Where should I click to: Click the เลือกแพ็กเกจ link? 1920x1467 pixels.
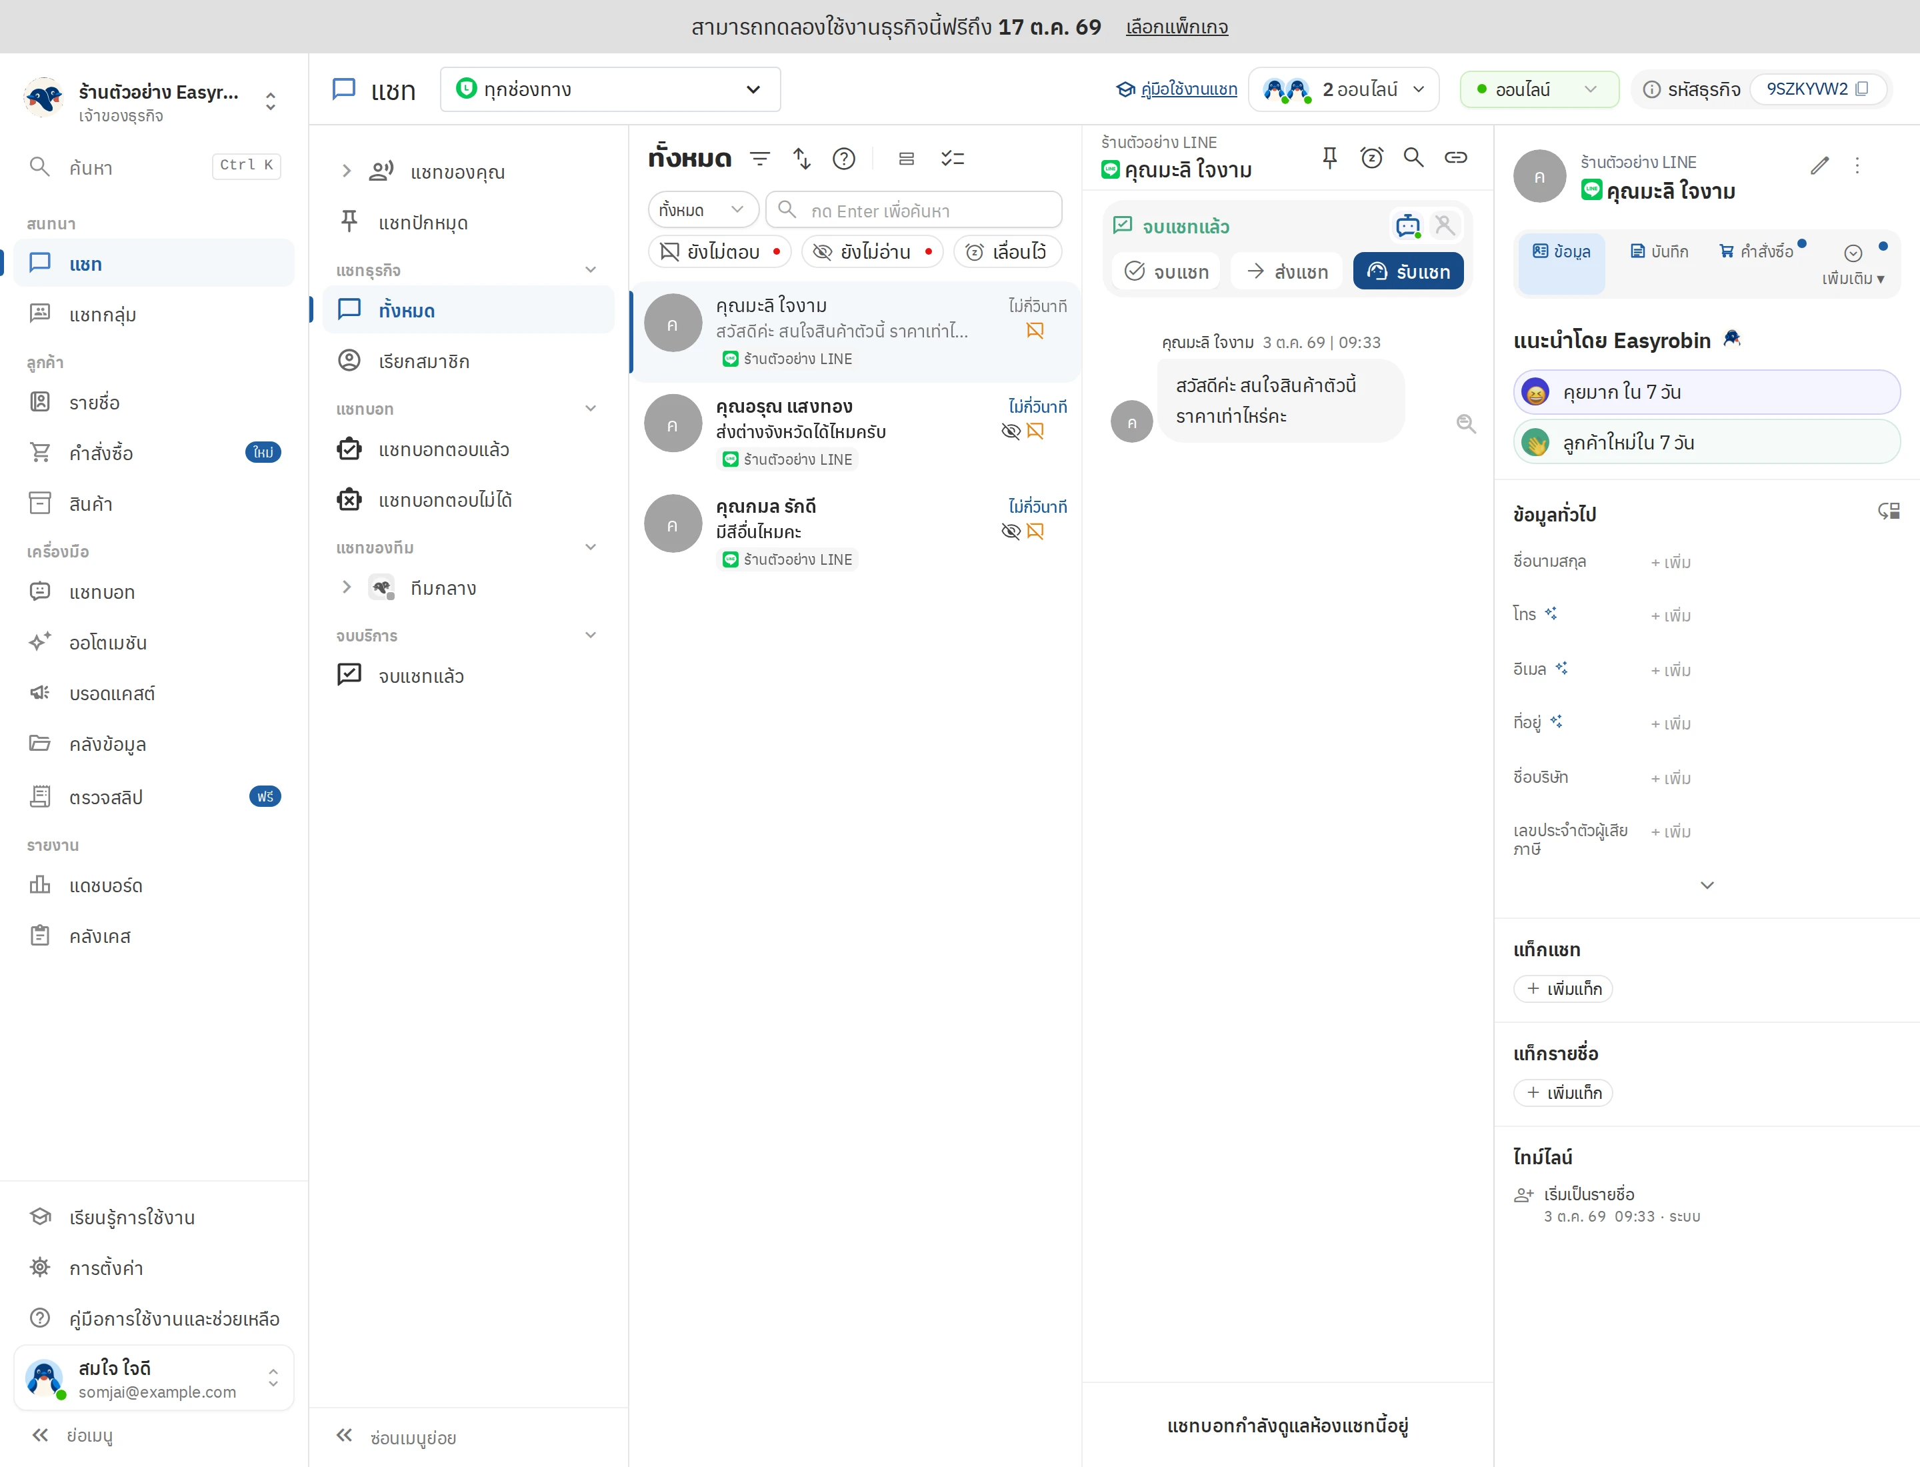(x=1177, y=27)
